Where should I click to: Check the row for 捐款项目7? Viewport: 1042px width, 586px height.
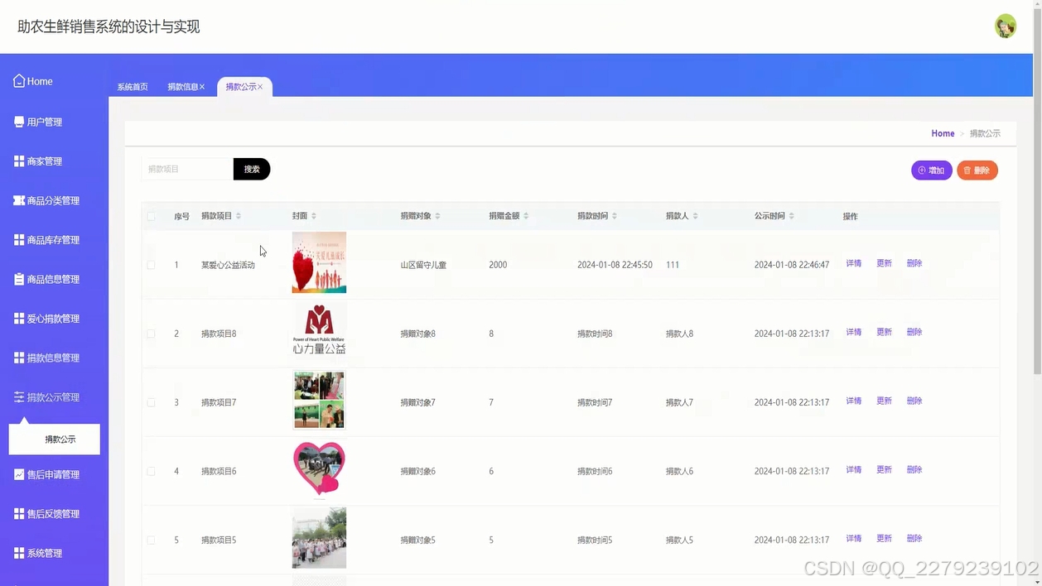pyautogui.click(x=151, y=402)
